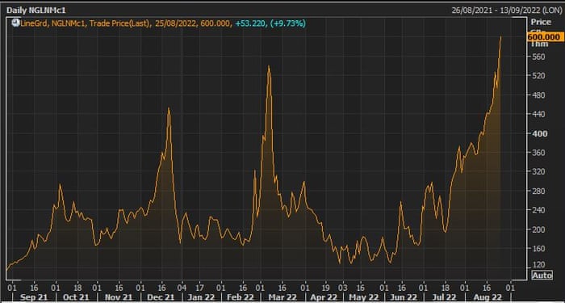The image size is (565, 303).
Task: Select the orange 600.000 last price tag
Action: 546,37
